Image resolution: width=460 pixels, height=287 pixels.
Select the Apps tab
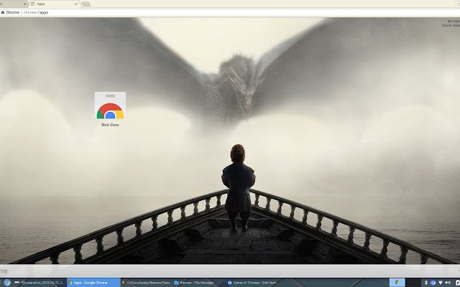click(54, 4)
